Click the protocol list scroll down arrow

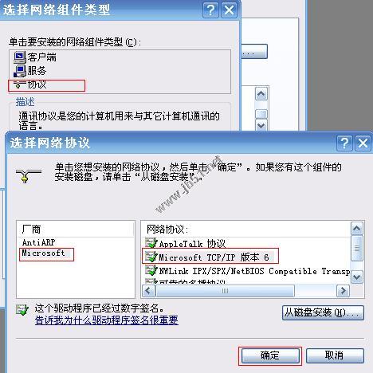(x=356, y=277)
